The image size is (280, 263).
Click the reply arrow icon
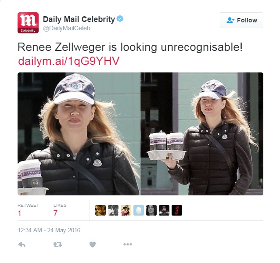(x=22, y=244)
